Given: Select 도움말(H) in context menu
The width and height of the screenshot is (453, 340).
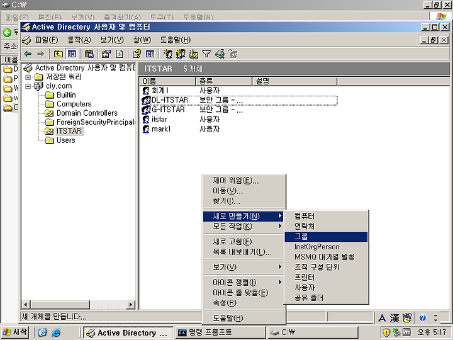Looking at the screenshot, I should pos(244,318).
